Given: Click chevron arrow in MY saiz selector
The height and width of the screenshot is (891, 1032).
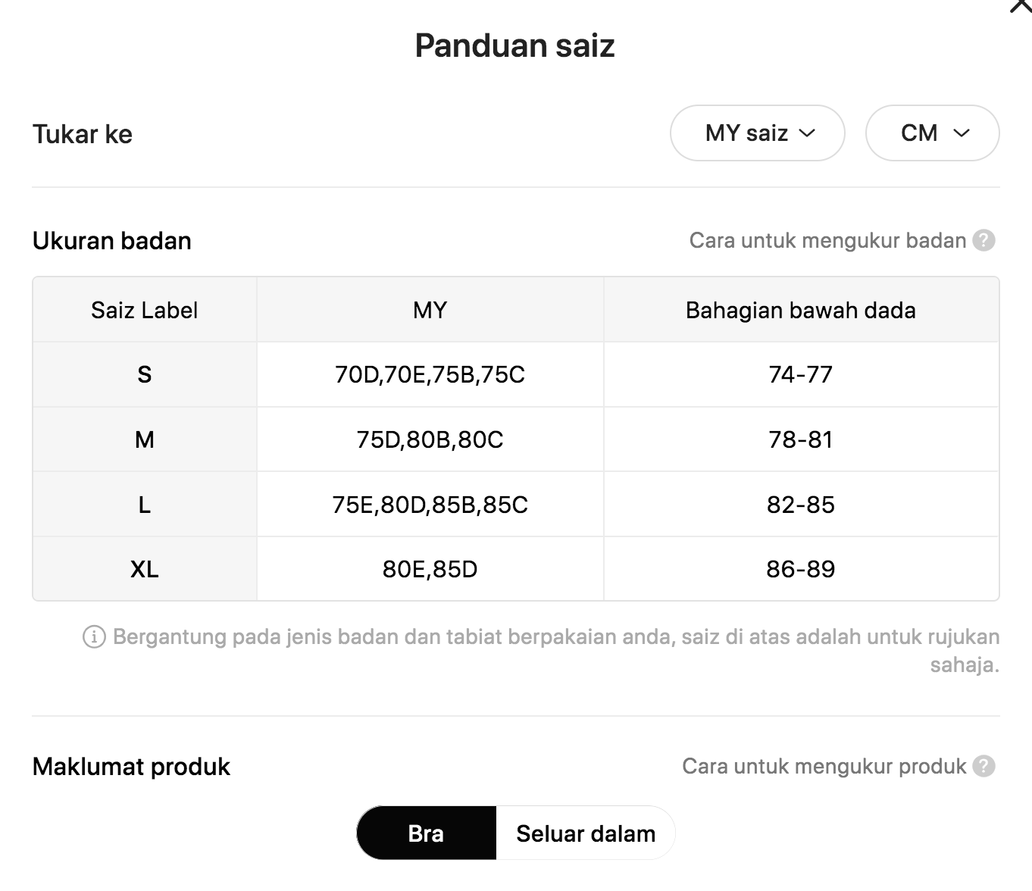Looking at the screenshot, I should 808,133.
